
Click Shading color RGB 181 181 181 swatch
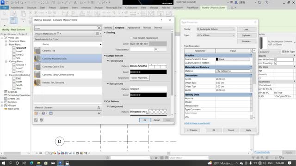148,44
